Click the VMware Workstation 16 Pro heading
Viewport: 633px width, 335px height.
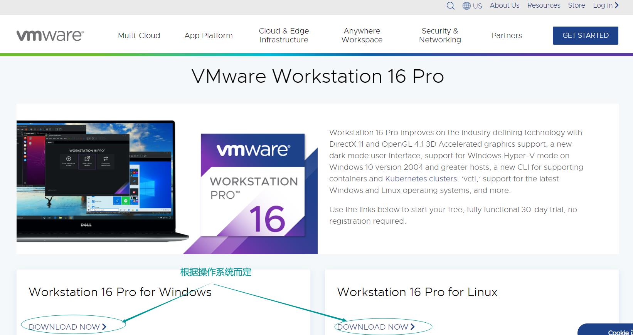pyautogui.click(x=318, y=76)
